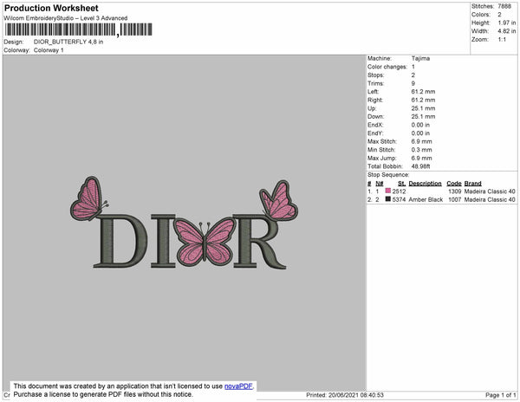This screenshot has width=520, height=402.
Task: Select the Trims value 9
Action: click(413, 83)
